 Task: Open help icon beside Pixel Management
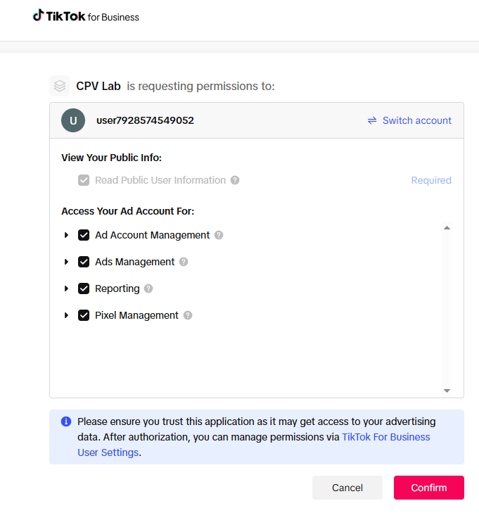point(188,315)
